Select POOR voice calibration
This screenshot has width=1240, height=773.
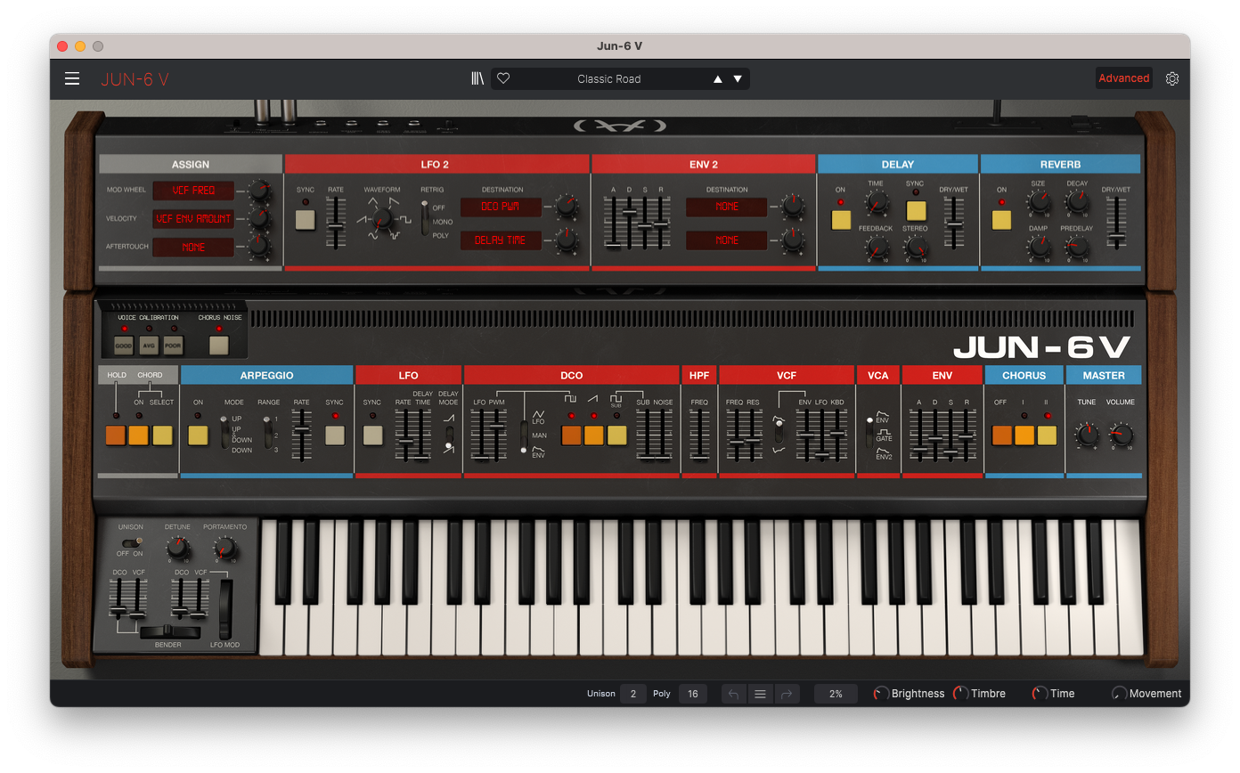(x=173, y=346)
